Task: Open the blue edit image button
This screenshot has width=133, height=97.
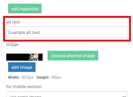Action: click(x=22, y=67)
